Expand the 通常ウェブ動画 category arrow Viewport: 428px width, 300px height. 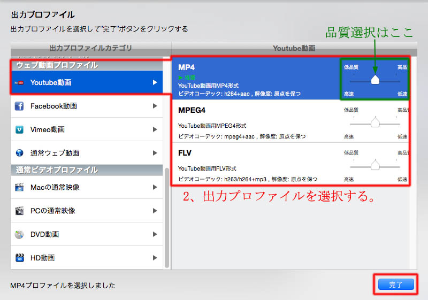coord(155,153)
